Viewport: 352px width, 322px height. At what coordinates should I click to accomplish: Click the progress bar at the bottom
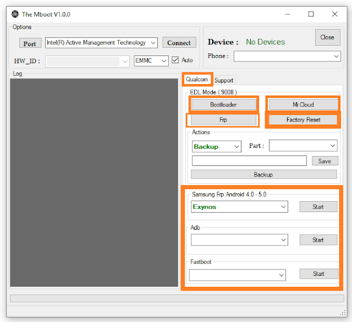(x=177, y=298)
